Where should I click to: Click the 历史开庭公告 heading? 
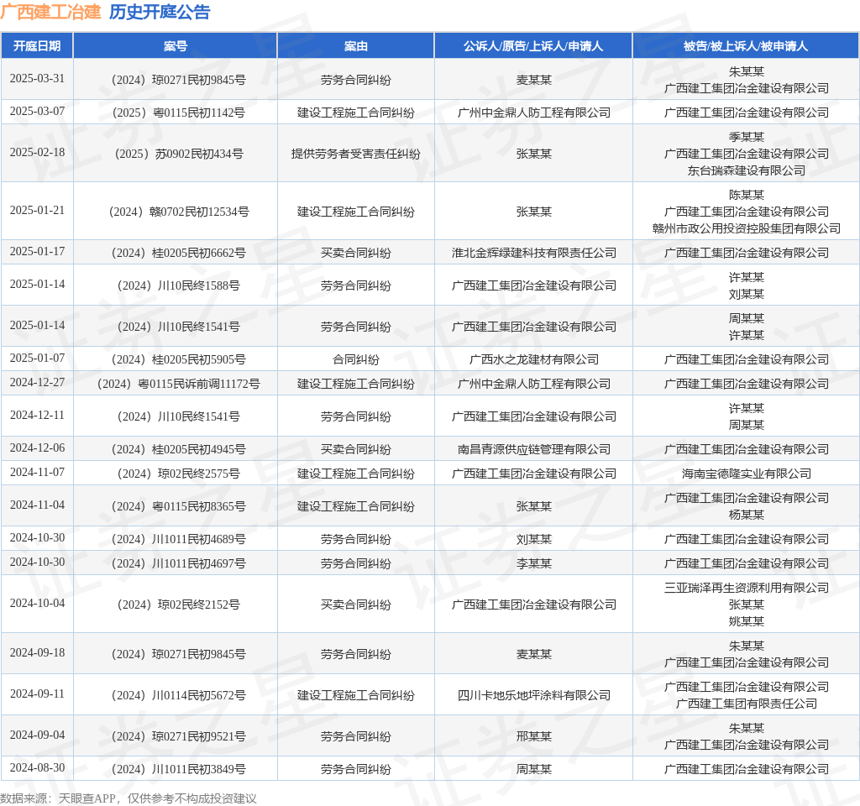(x=160, y=12)
